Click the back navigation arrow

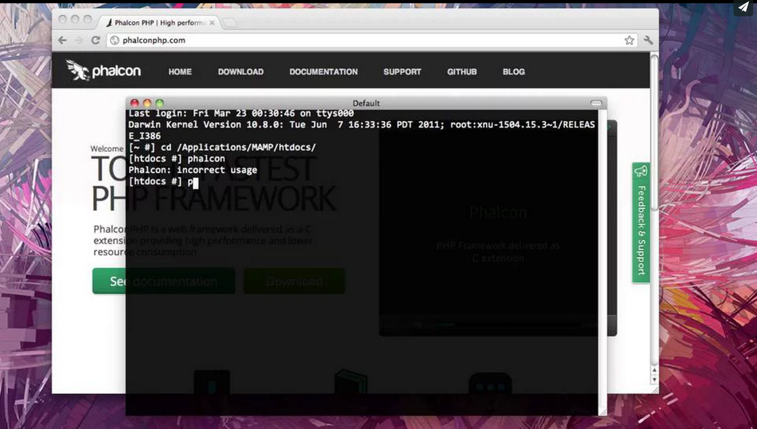pyautogui.click(x=62, y=40)
